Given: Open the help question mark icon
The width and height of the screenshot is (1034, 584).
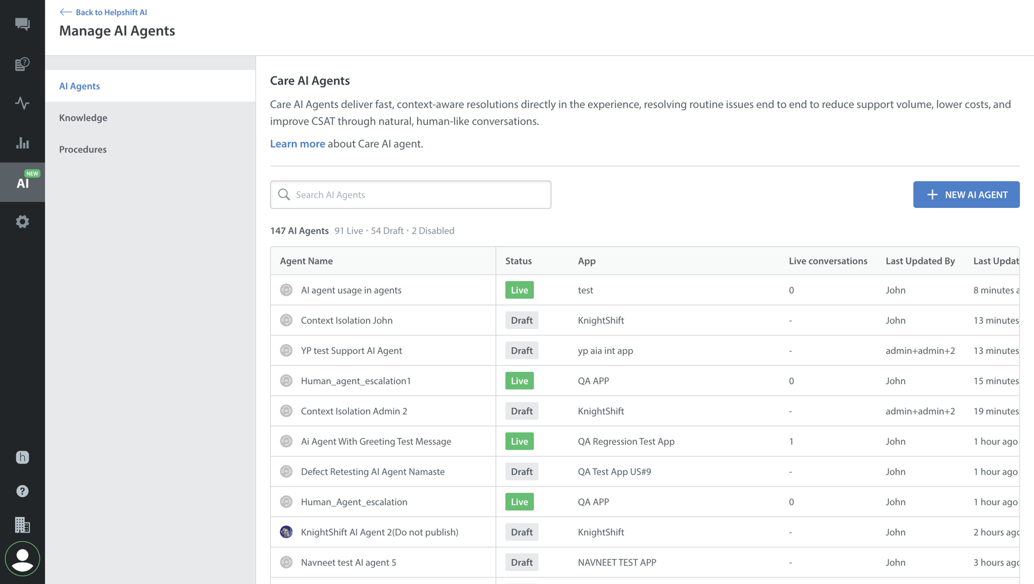Looking at the screenshot, I should click(x=22, y=491).
